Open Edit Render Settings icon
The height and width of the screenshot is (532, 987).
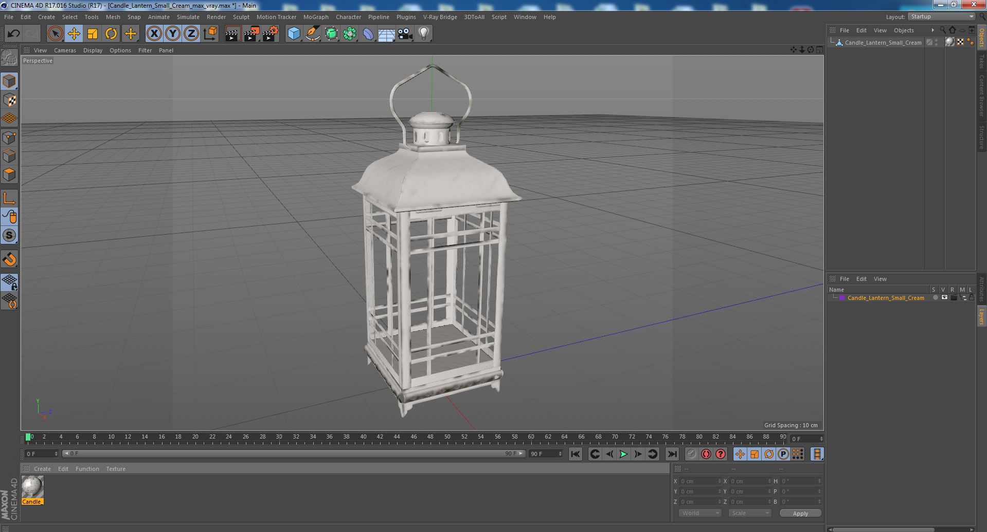tap(270, 34)
